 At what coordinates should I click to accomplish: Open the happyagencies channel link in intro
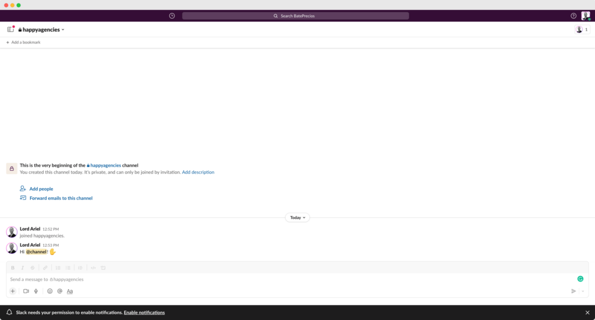click(103, 166)
